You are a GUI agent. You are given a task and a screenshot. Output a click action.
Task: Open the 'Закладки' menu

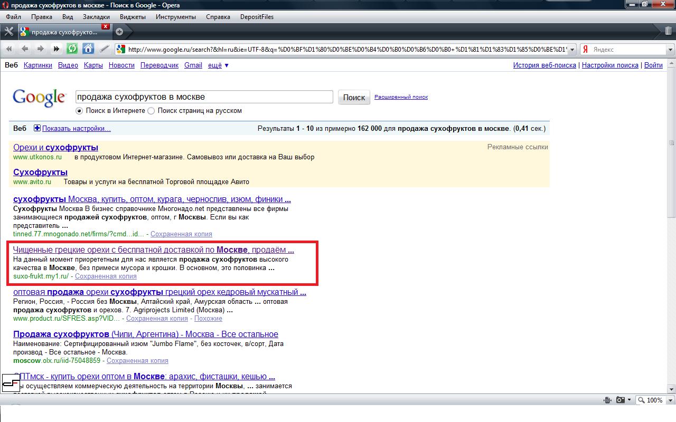click(96, 17)
